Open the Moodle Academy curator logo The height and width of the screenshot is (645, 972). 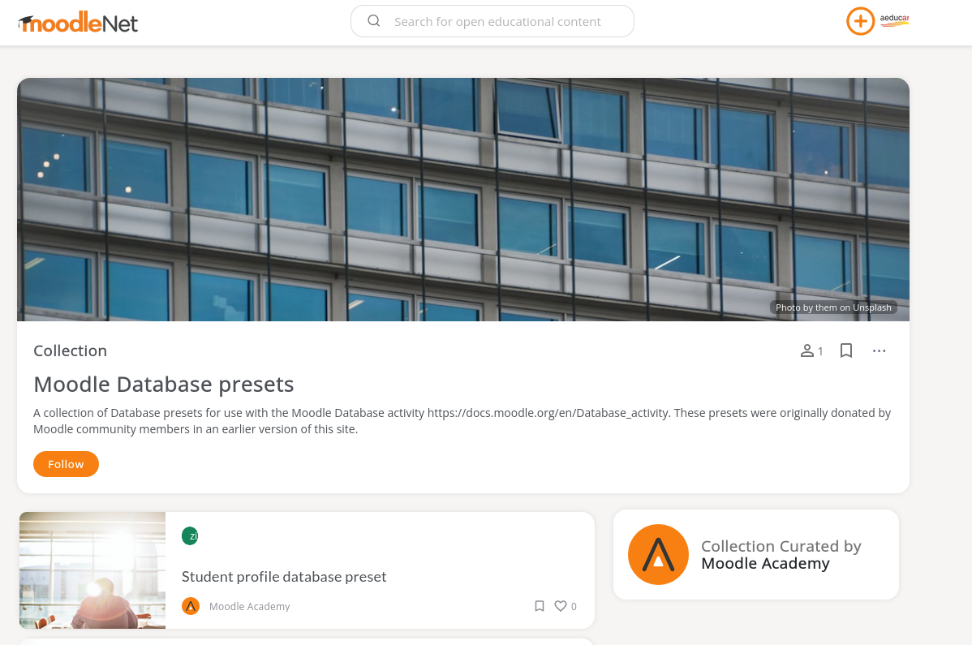point(658,555)
